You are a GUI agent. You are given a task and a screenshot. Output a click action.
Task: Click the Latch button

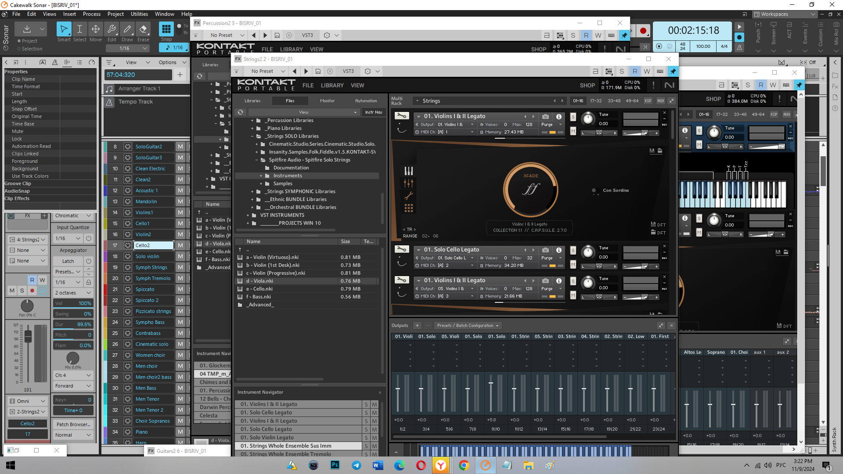(x=68, y=261)
